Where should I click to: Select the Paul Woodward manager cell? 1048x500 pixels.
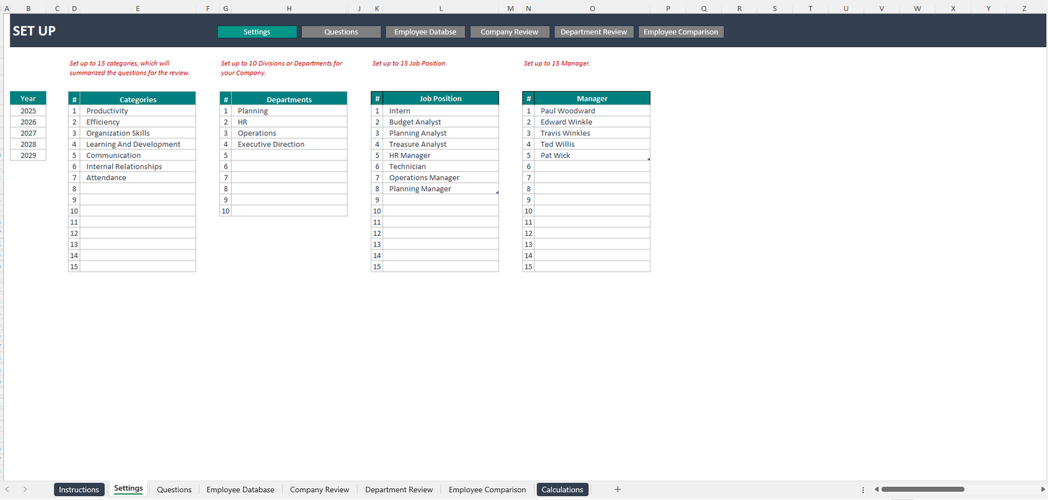click(x=591, y=111)
